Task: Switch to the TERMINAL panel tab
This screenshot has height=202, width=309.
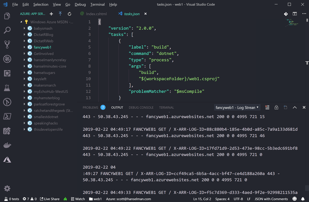Action: point(166,107)
